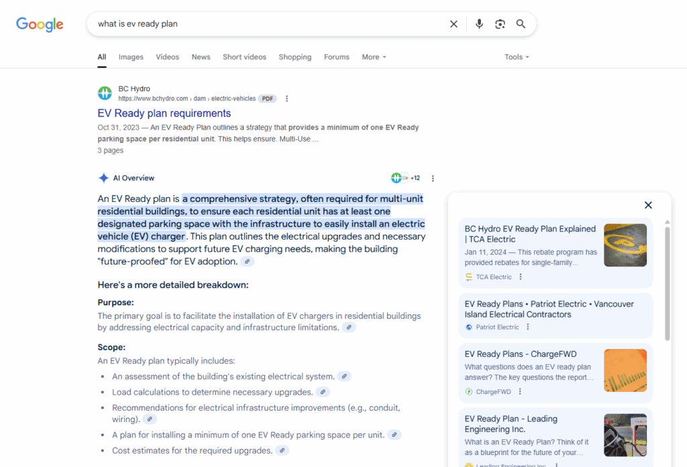The height and width of the screenshot is (467, 687).
Task: Switch to the News tab
Action: pyautogui.click(x=201, y=57)
